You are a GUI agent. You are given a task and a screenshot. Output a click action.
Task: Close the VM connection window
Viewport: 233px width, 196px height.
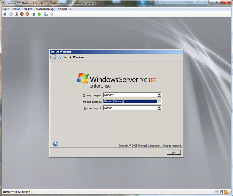click(x=226, y=2)
